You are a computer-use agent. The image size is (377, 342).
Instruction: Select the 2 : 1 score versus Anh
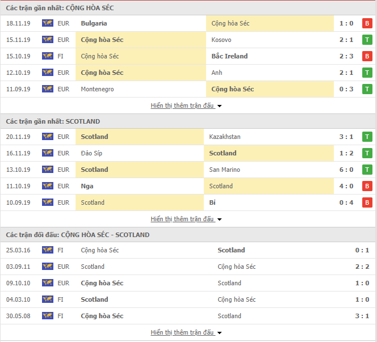point(346,73)
